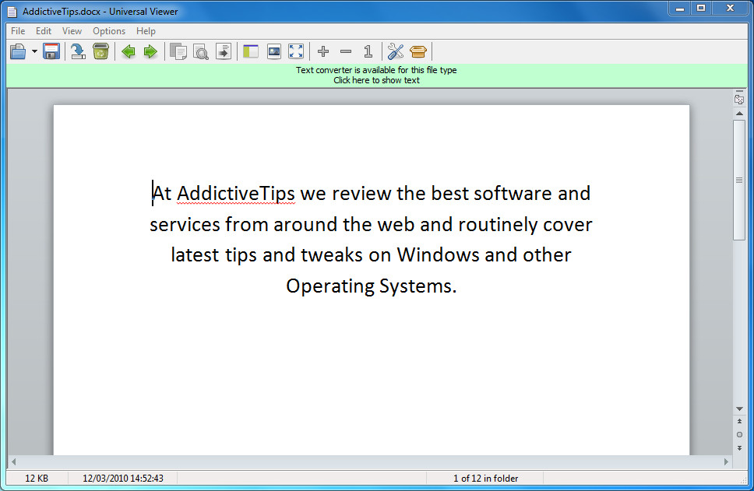This screenshot has width=754, height=491.
Task: Open the settings tools icon
Action: pyautogui.click(x=395, y=51)
